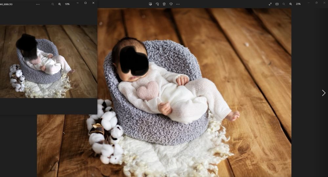The width and height of the screenshot is (328, 177).
Task: Select the 23% zoom level in main window
Action: (x=298, y=4)
